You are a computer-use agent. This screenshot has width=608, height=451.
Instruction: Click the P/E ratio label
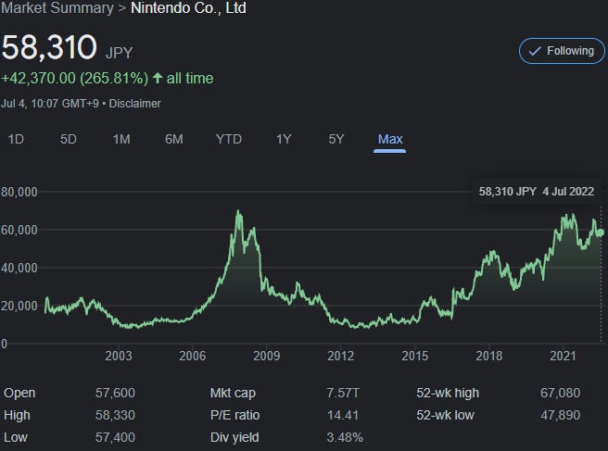coord(235,415)
